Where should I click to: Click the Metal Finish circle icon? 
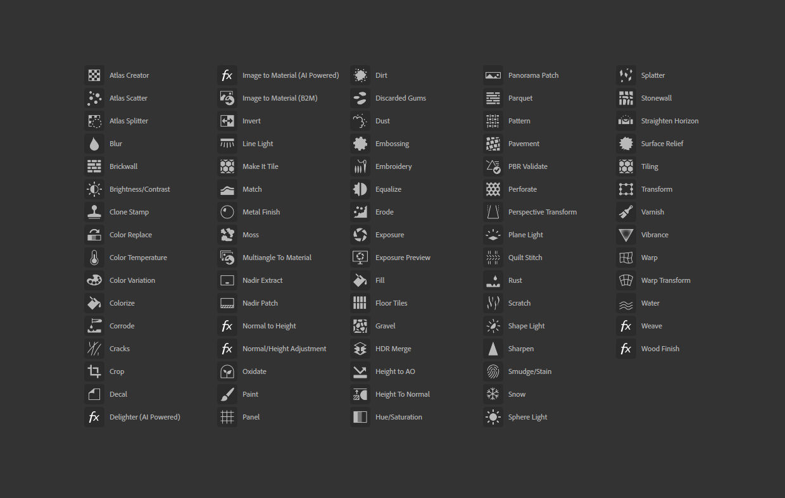[227, 212]
